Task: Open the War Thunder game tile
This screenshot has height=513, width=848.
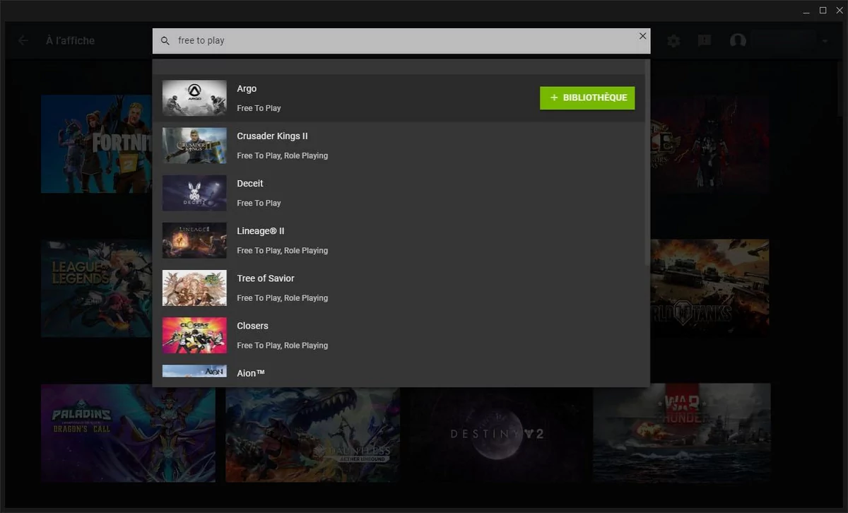Action: coord(681,433)
